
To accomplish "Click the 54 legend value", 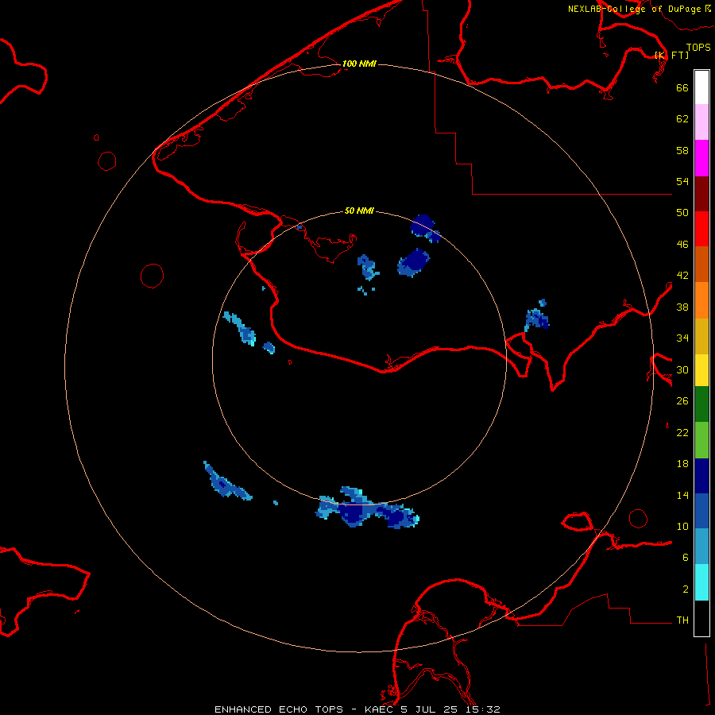I will click(682, 181).
